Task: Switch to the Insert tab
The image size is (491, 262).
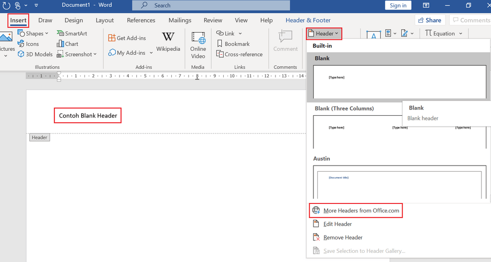Action: click(18, 20)
